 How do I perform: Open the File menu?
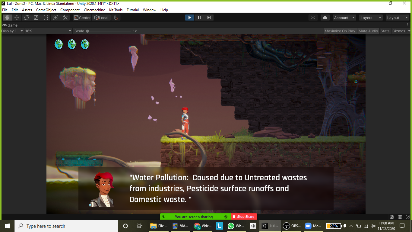coord(5,10)
